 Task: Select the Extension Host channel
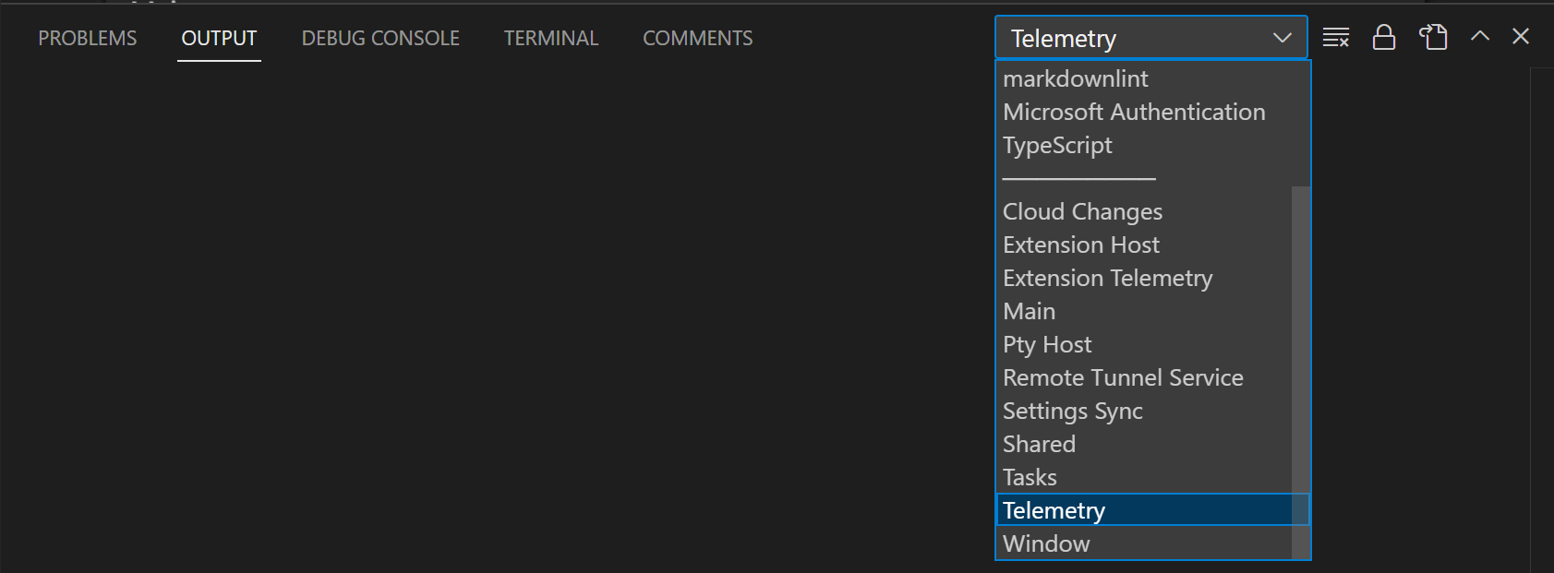pyautogui.click(x=1080, y=245)
